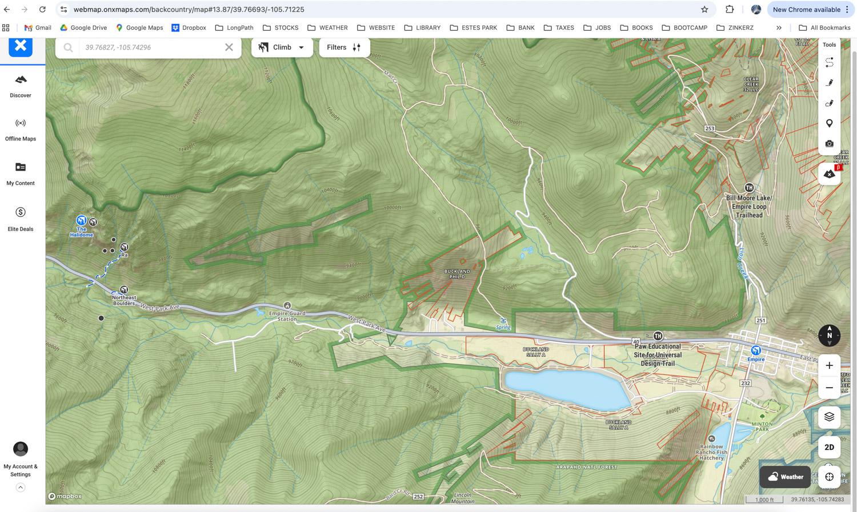Select the draw line tool

(x=829, y=83)
